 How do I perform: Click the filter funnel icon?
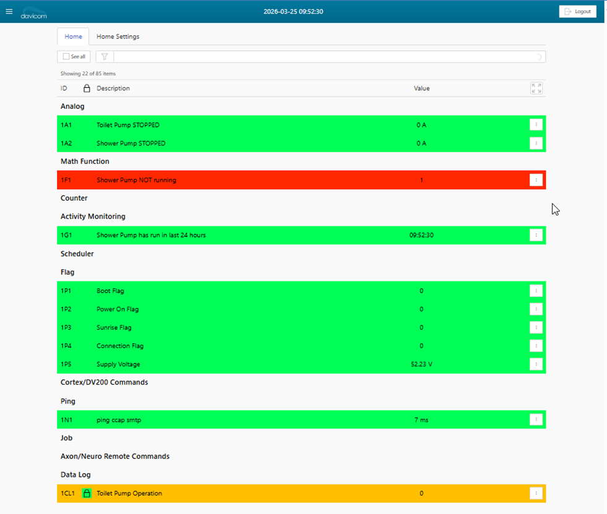(105, 57)
